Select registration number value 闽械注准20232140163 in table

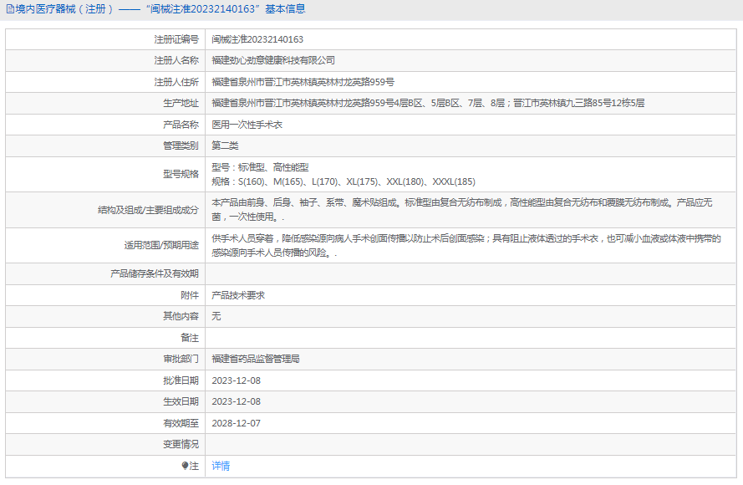[257, 39]
